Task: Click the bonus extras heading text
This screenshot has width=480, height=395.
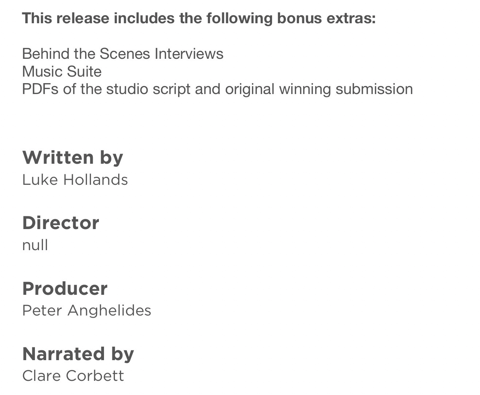Action: pyautogui.click(x=199, y=18)
